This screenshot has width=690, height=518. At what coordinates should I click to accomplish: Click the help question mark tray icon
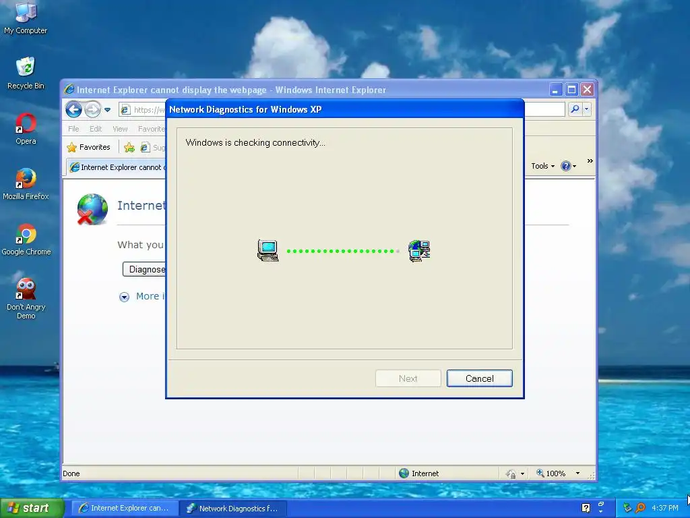pos(586,508)
